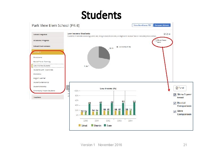Viewport: 203px width, 152px height.
Task: Select Low Income Students submenu item
Action: [x=48, y=66]
